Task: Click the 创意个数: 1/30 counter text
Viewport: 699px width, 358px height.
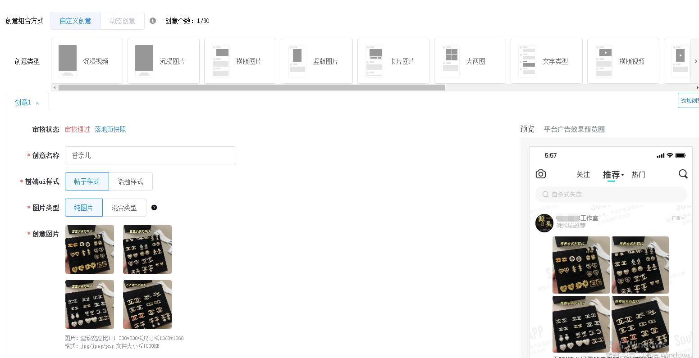Action: pyautogui.click(x=187, y=21)
